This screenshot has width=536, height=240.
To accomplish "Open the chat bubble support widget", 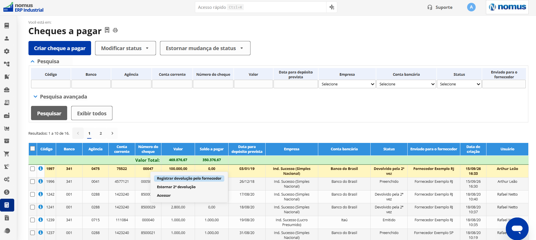I will point(517,229).
